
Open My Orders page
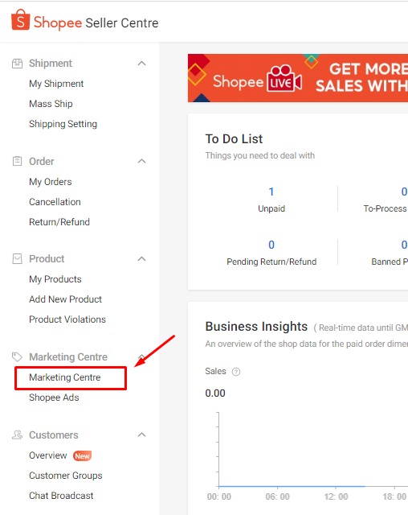coord(50,182)
